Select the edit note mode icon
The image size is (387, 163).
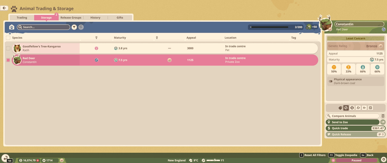(x=370, y=108)
